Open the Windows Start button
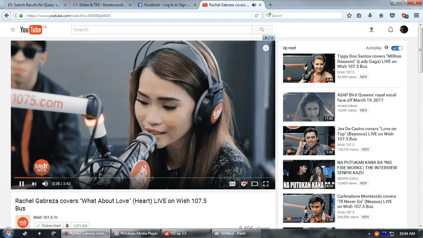This screenshot has height=238, width=423. pyautogui.click(x=8, y=233)
